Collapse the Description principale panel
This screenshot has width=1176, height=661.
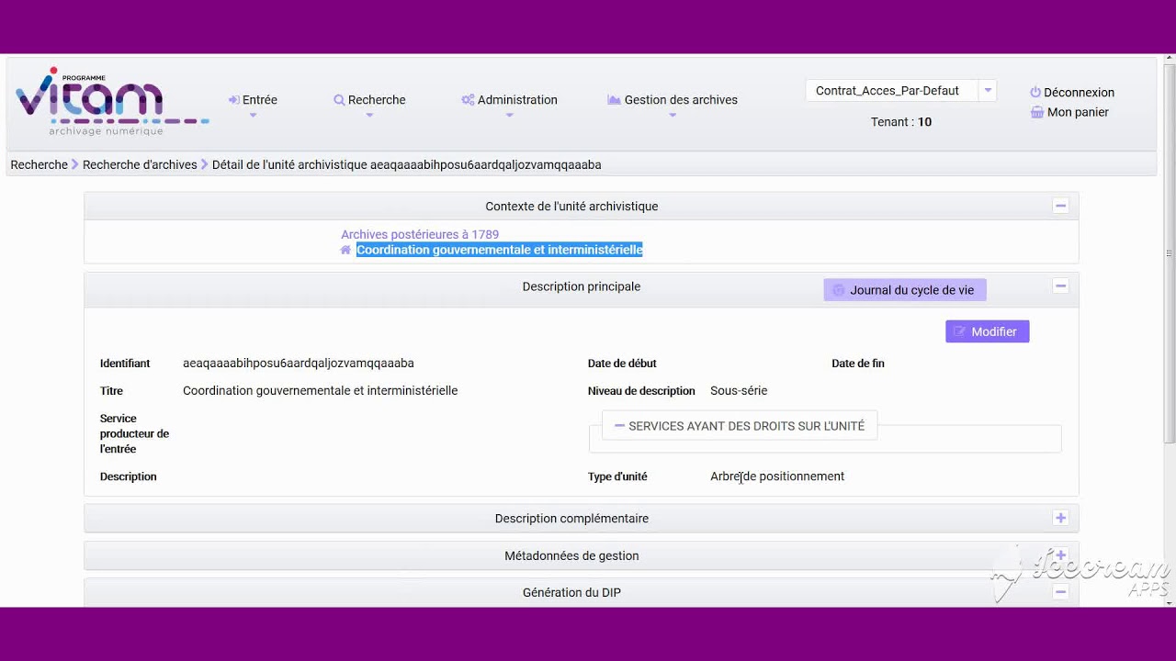click(1060, 286)
